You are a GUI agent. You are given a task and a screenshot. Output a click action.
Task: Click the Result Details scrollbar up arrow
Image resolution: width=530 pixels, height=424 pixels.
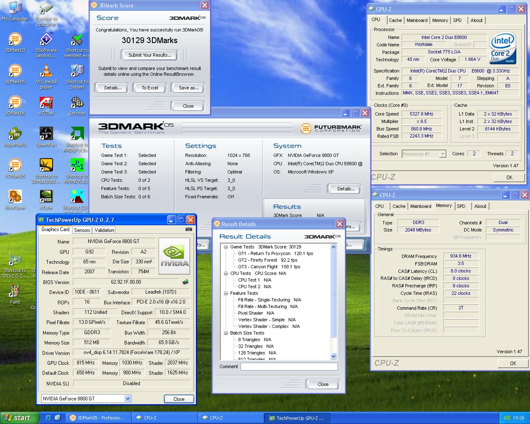334,247
